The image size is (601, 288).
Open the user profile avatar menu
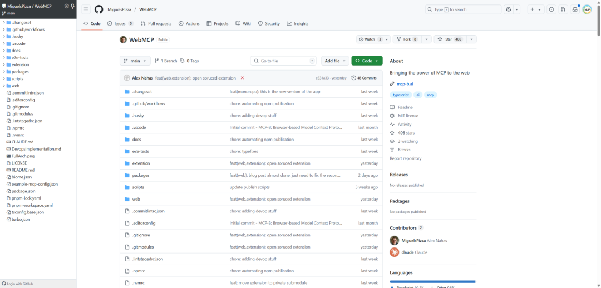coord(587,9)
